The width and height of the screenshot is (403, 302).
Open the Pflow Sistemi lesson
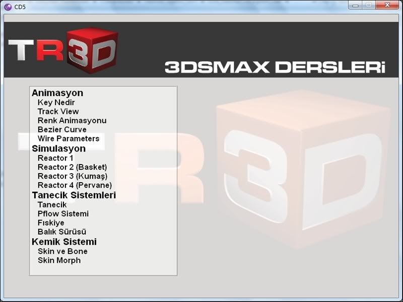(x=63, y=214)
